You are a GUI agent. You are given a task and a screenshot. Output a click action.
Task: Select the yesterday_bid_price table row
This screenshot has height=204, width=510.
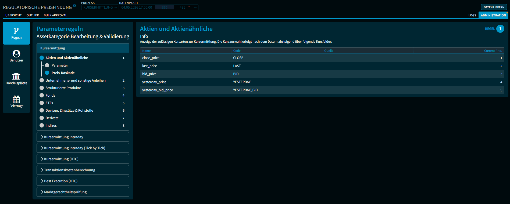[x=322, y=90]
